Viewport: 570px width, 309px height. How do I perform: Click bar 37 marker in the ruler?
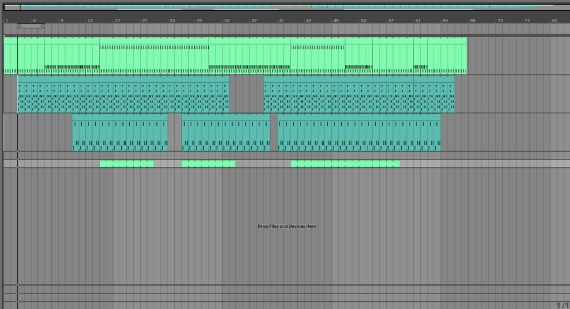pyautogui.click(x=253, y=21)
